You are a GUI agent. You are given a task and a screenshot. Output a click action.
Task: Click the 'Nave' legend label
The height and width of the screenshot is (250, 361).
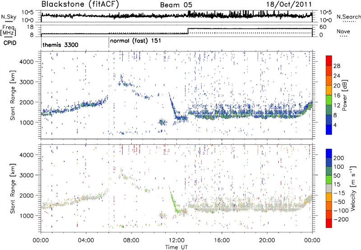[x=343, y=31]
